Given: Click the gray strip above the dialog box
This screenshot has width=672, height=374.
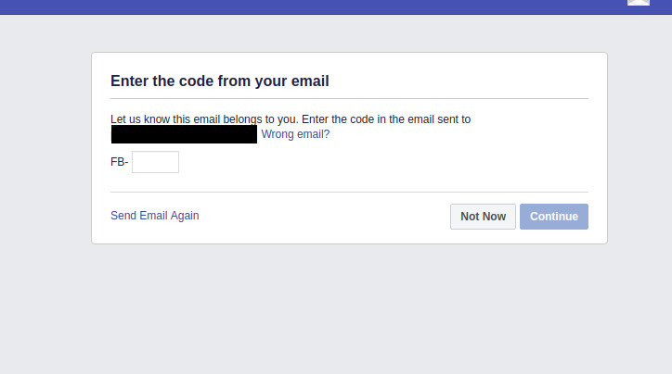Looking at the screenshot, I should pyautogui.click(x=349, y=33).
